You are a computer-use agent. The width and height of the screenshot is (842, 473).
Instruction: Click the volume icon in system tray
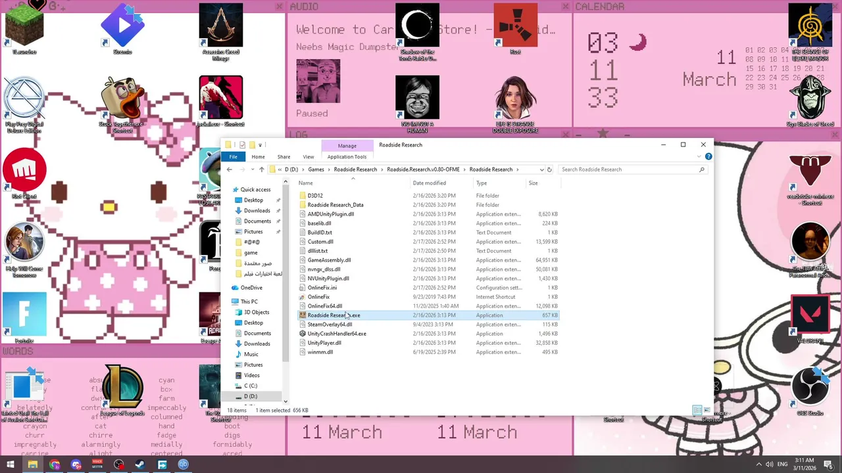(x=768, y=464)
